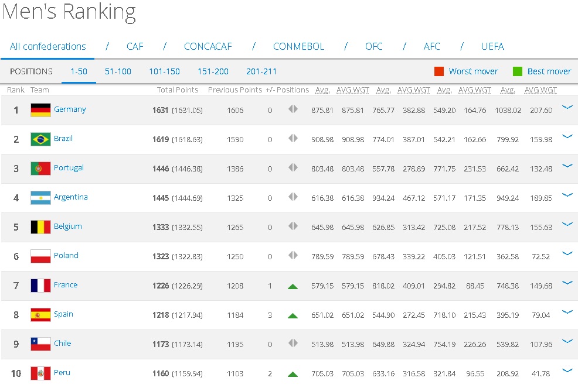This screenshot has height=388, width=578.
Task: Sort by Total Points column header
Action: tap(178, 90)
